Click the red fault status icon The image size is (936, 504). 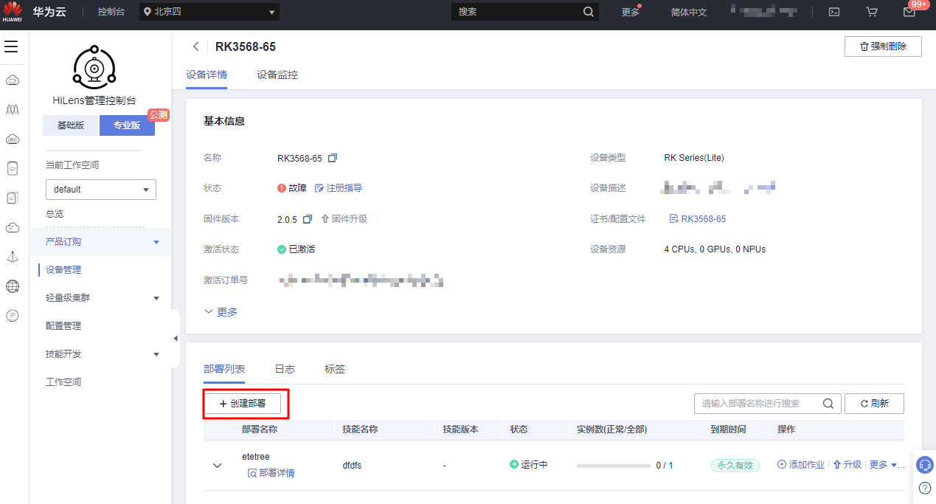(281, 188)
